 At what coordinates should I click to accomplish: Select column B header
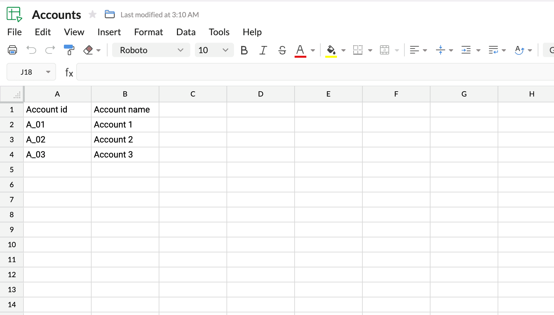[x=125, y=94]
